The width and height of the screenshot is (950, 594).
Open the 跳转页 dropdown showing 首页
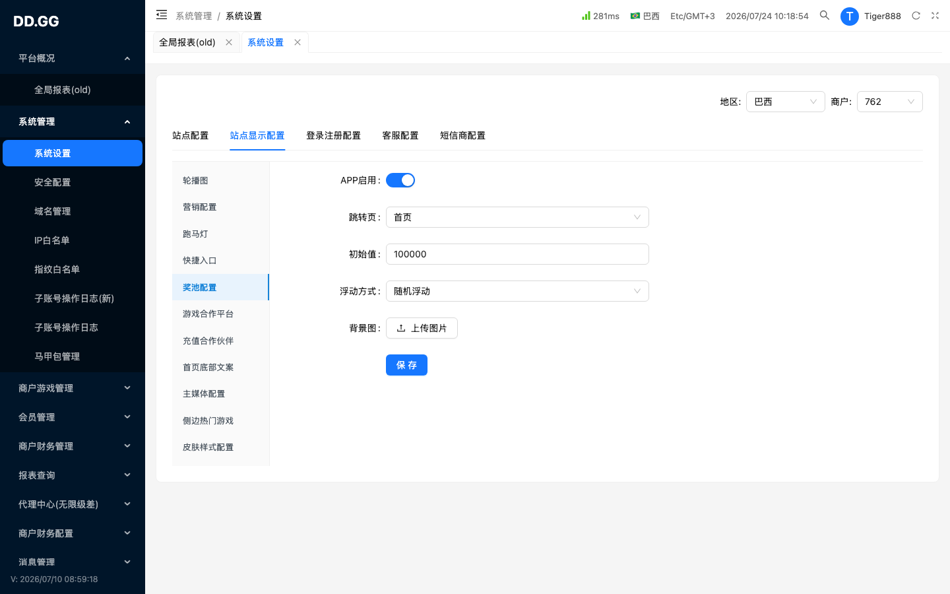point(517,217)
